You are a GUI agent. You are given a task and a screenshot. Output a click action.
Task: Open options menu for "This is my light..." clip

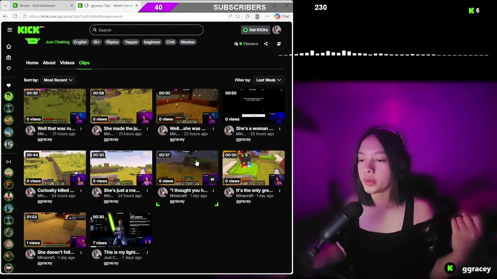click(x=147, y=253)
